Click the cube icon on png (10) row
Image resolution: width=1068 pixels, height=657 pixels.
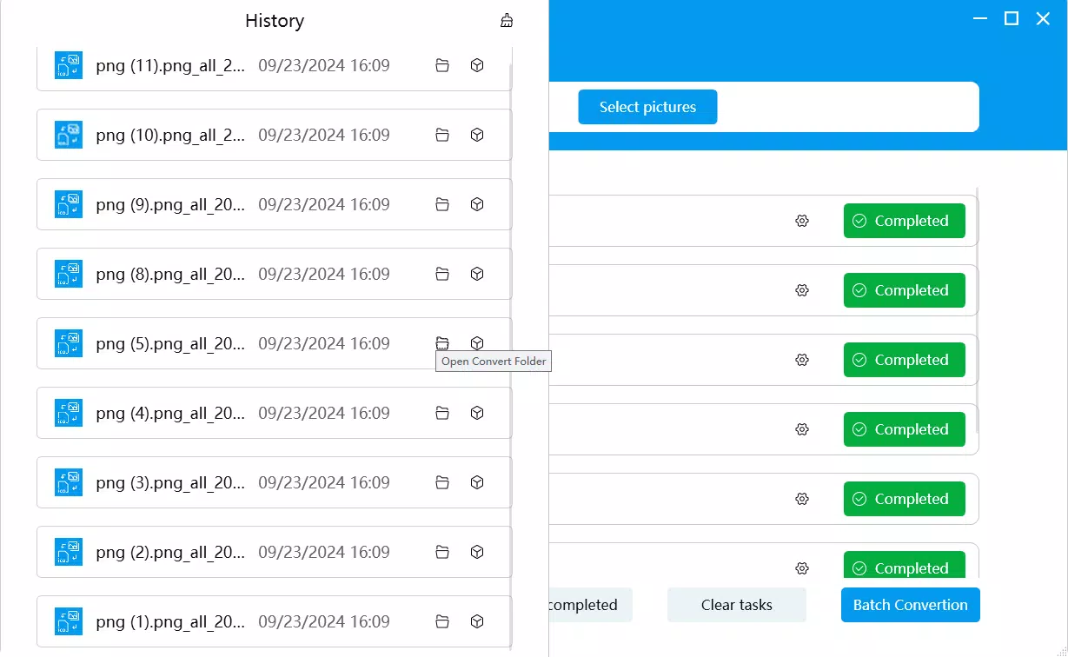tap(476, 135)
